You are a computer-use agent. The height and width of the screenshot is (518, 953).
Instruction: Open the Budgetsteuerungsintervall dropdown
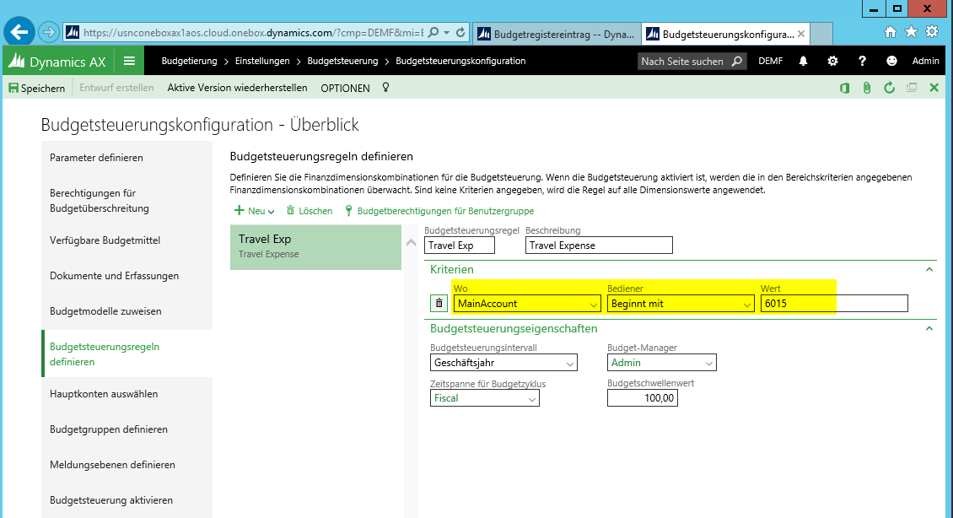(570, 364)
